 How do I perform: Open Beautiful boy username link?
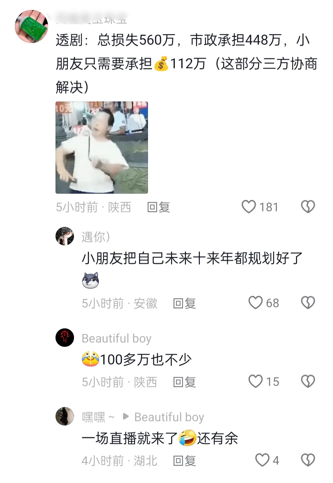point(117,338)
